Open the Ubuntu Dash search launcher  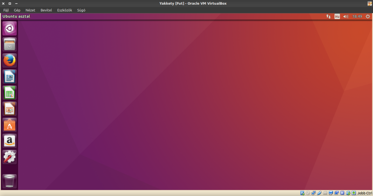pos(10,28)
